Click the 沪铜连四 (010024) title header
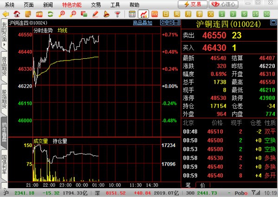The height and width of the screenshot is (197, 278). coord(228,24)
